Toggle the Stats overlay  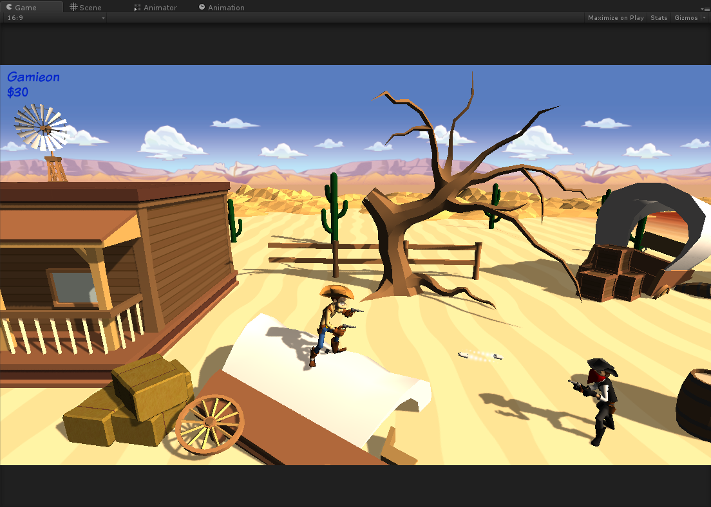pos(659,18)
